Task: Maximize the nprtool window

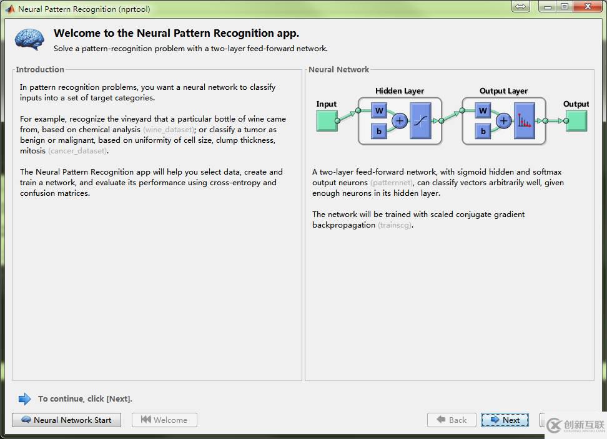Action: (565, 7)
